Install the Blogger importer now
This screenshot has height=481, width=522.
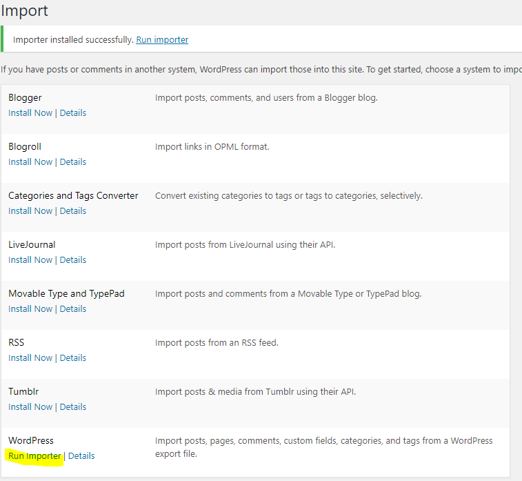click(x=30, y=113)
